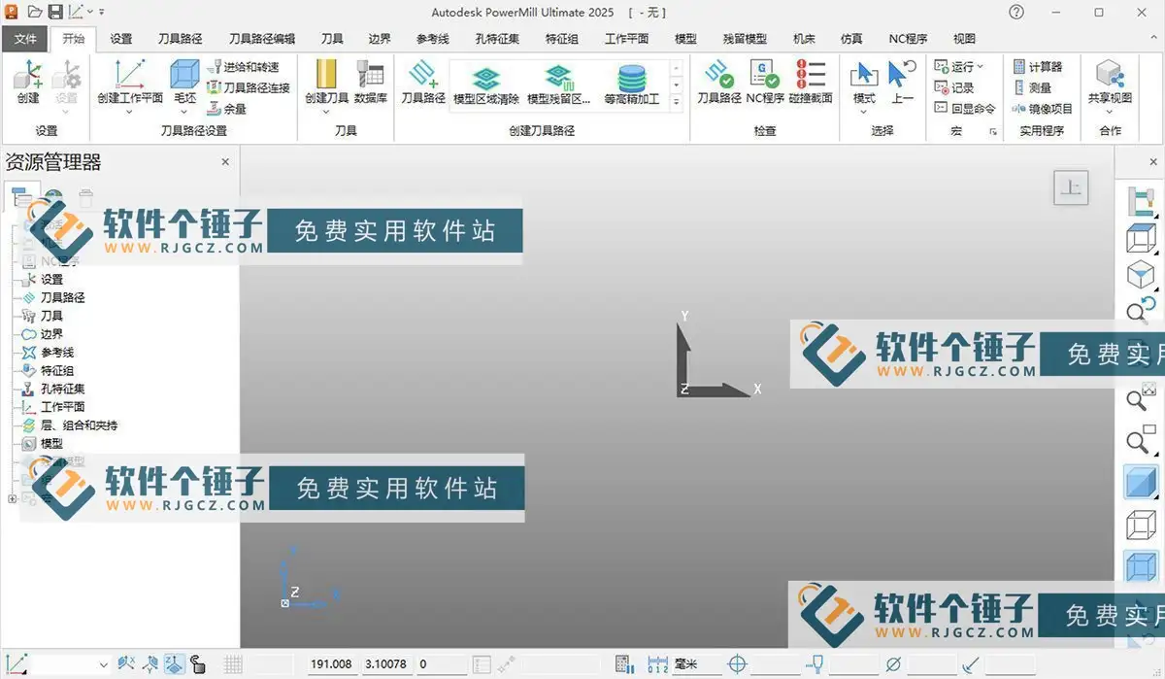This screenshot has height=679, width=1165.
Task: Click the open folder icon in title bar
Action: pos(35,12)
